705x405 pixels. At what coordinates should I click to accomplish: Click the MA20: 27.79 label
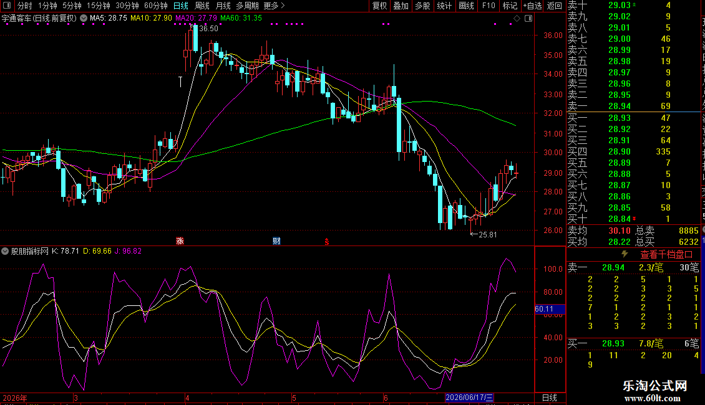[196, 19]
